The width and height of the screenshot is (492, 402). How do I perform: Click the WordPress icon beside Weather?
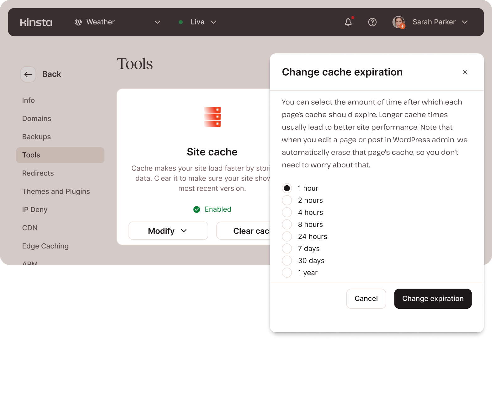pyautogui.click(x=78, y=22)
